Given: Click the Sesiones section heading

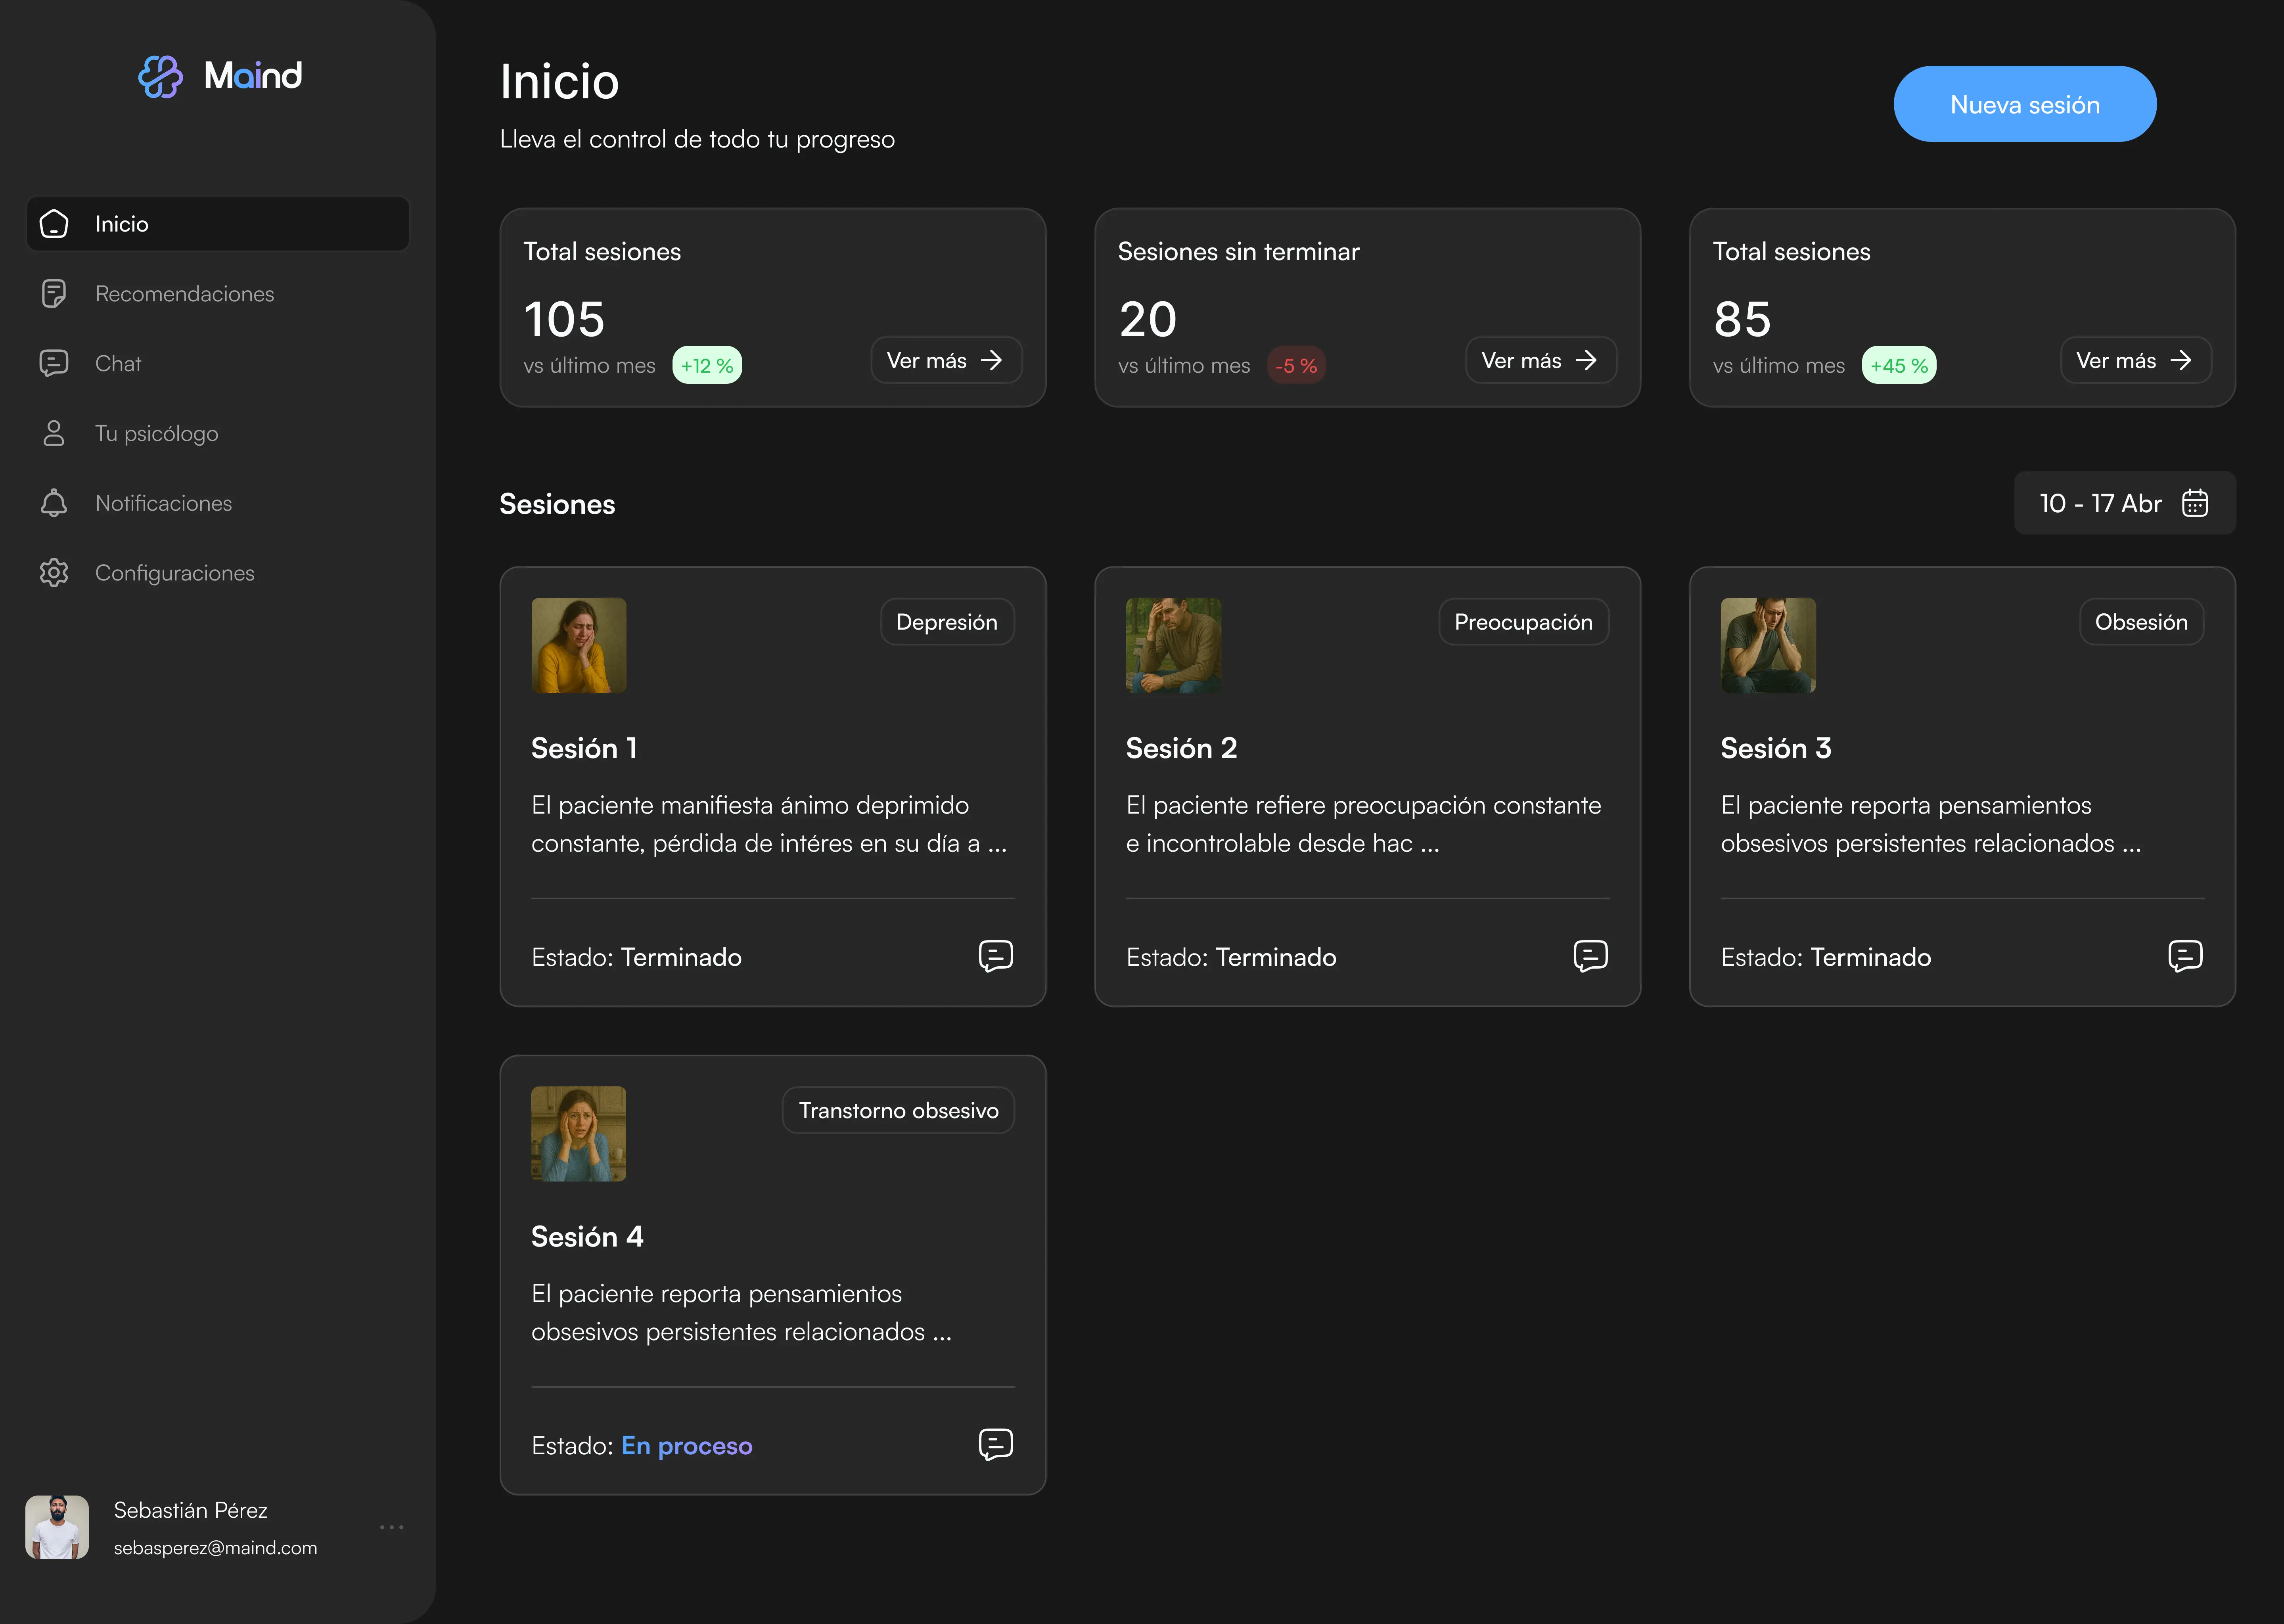Looking at the screenshot, I should pos(557,504).
